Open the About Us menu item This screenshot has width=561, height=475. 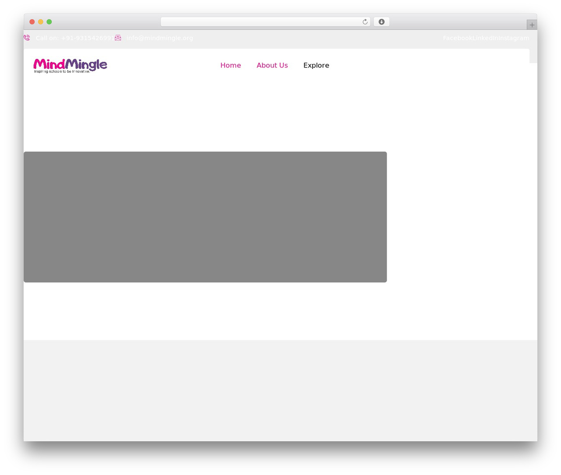272,65
